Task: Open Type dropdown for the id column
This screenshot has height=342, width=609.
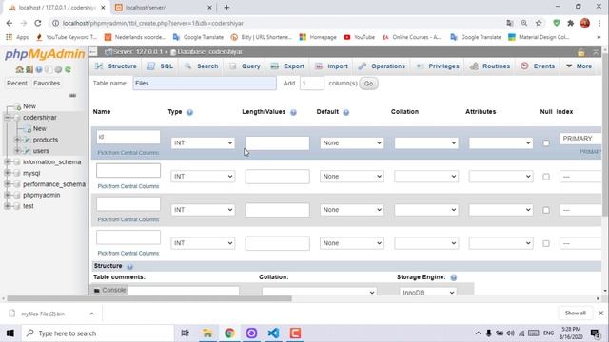Action: [x=203, y=143]
